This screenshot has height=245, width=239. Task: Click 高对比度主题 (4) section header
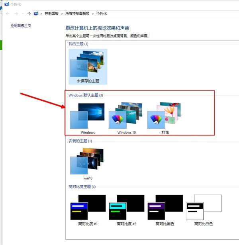click(x=82, y=186)
